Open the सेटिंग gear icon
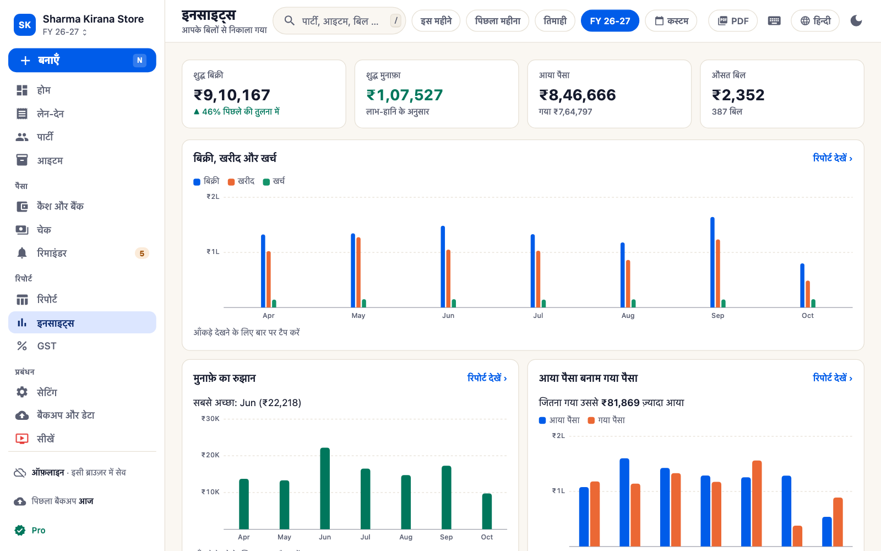 [22, 392]
